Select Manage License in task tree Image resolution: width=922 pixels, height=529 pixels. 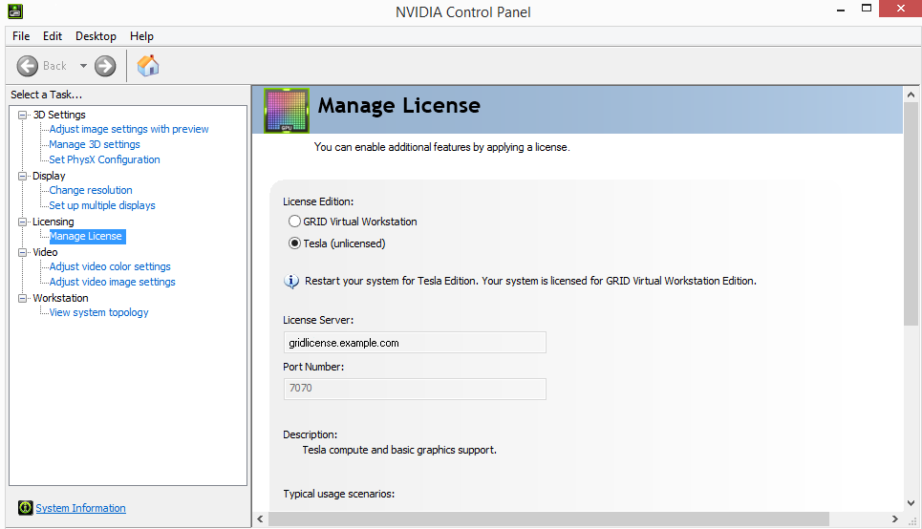click(x=87, y=236)
